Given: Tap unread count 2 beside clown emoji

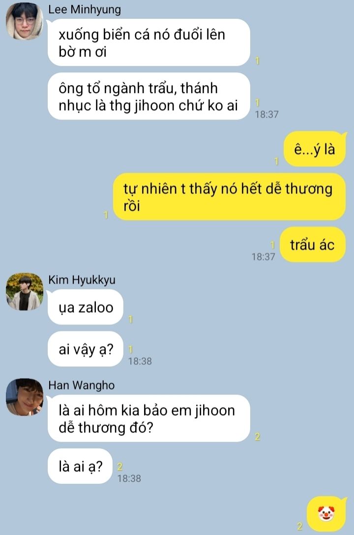Looking at the screenshot, I should [x=300, y=526].
